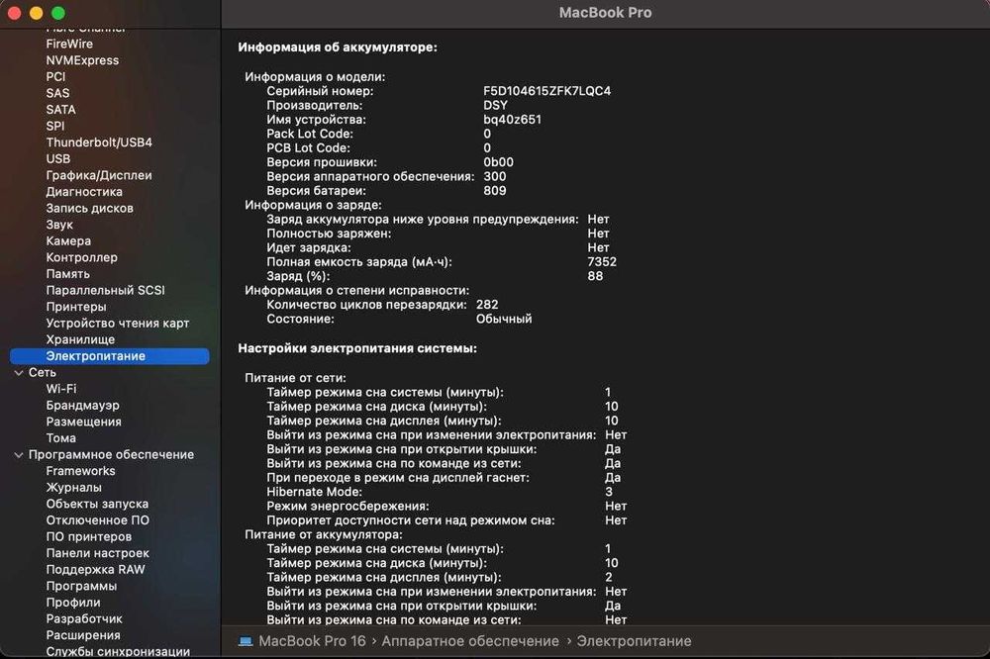Select Объекты запуска in the sidebar

[97, 503]
